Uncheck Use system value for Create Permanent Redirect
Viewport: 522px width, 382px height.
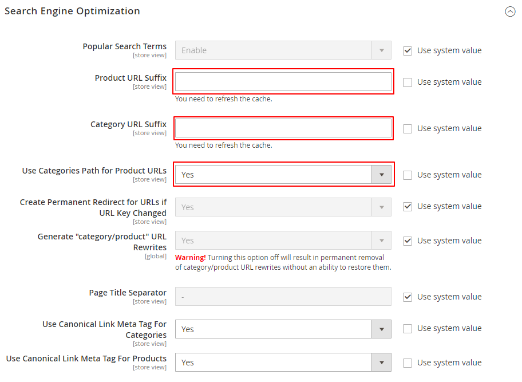[x=407, y=206]
